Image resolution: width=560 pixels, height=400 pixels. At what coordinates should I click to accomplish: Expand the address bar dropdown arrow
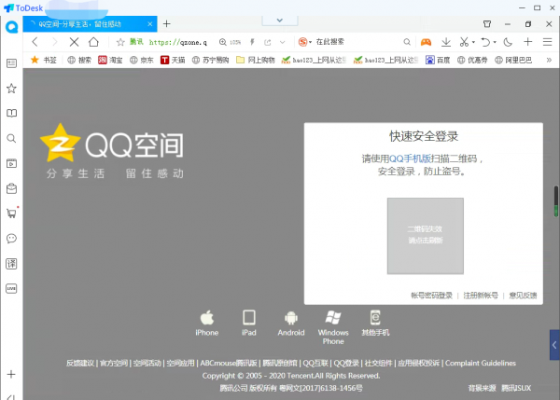click(283, 43)
